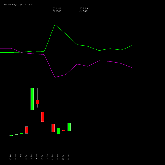This screenshot has height=165, width=165.
Task: Click the small red candle for 23 Sep
Action: click(64, 131)
